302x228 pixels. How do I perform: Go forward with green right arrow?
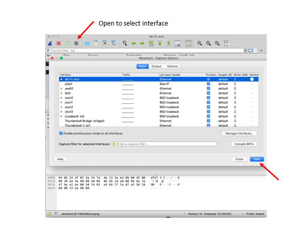point(142,43)
